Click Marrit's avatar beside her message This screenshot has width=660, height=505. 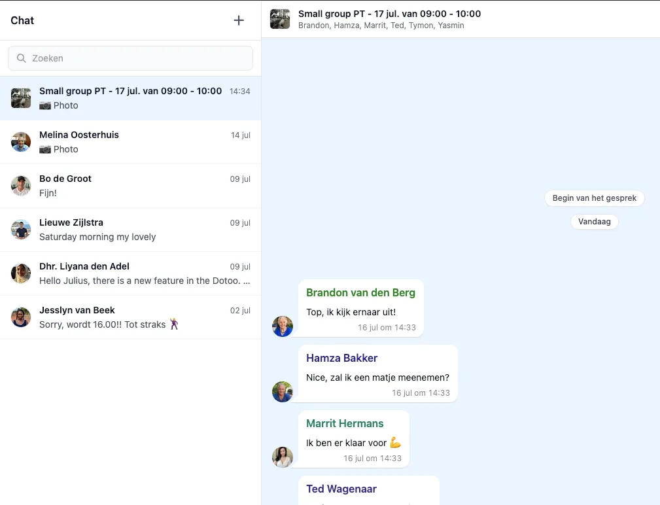(x=283, y=457)
